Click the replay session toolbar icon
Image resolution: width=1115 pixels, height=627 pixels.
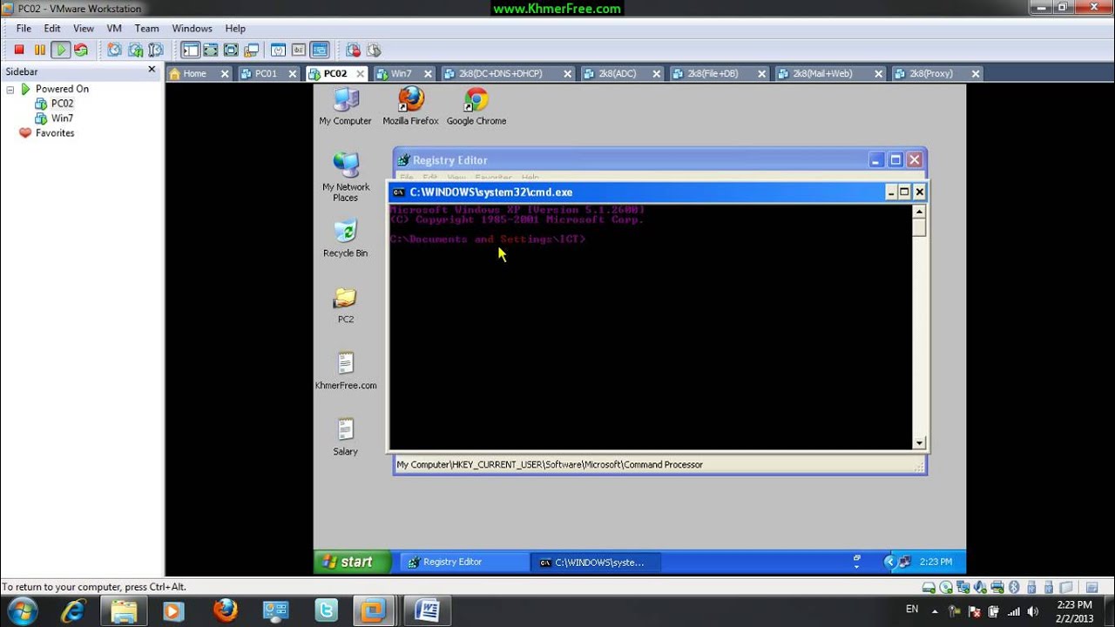tap(374, 50)
